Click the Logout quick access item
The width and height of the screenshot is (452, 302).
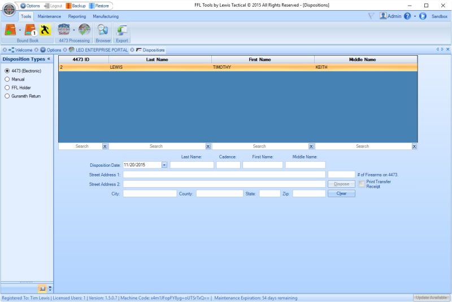pos(53,6)
